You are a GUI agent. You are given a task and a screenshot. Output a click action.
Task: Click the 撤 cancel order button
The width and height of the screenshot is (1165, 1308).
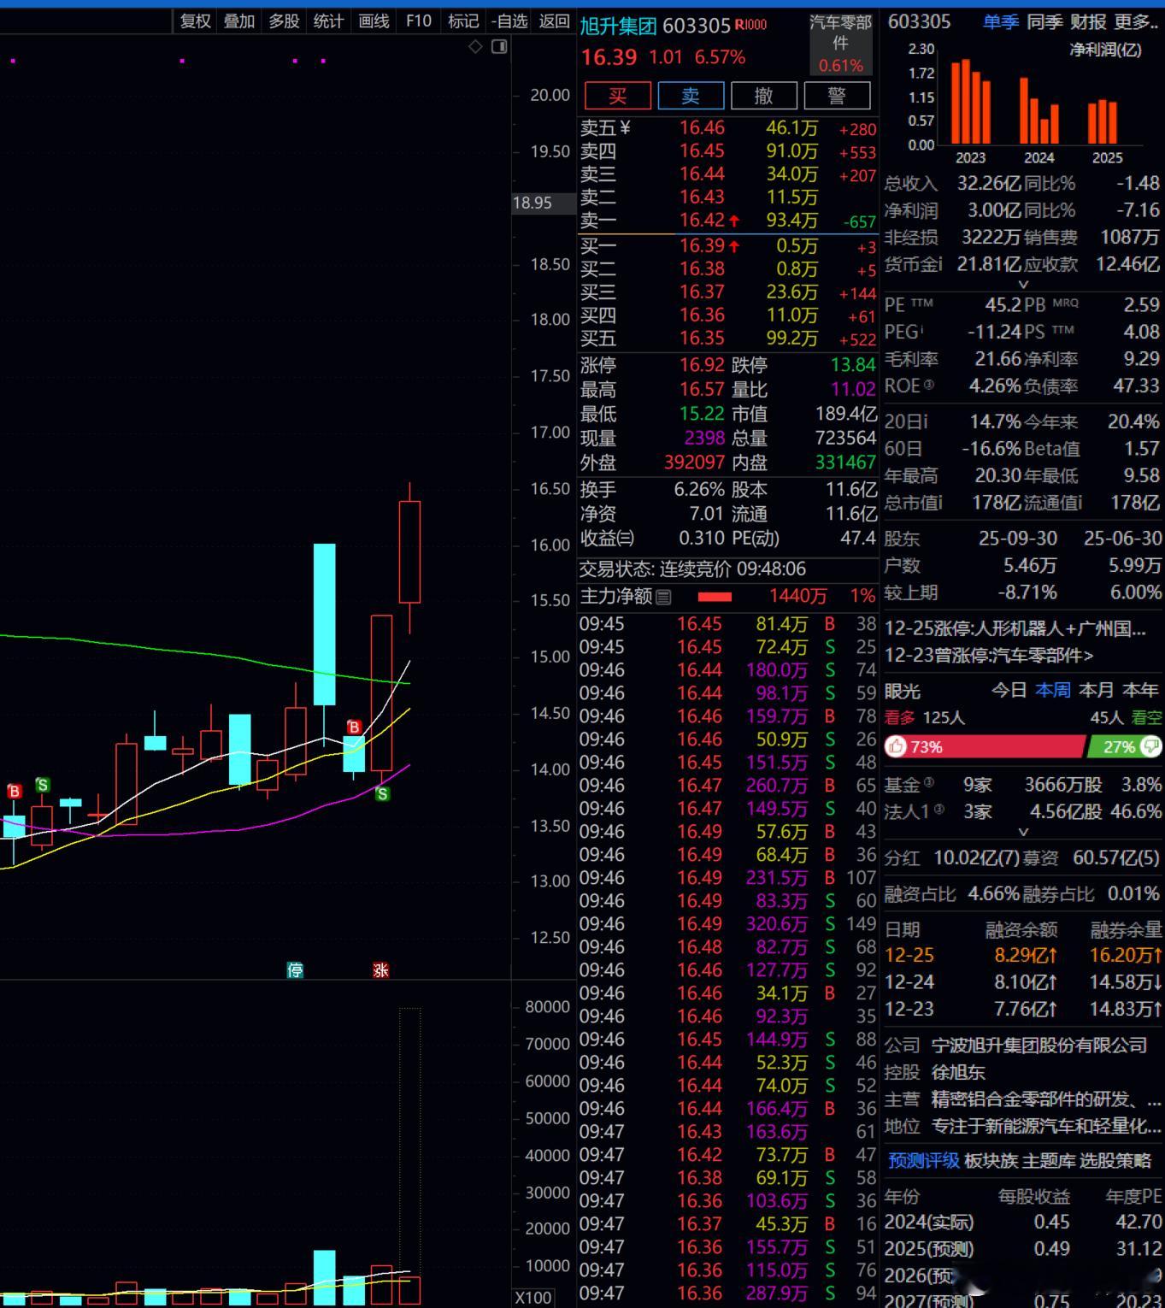764,96
